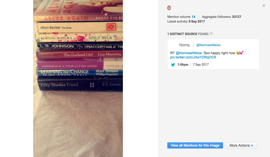Click the @NormaarMsiza mention in the tweet text
Screen dimensions: 270x157
[x=189, y=53]
